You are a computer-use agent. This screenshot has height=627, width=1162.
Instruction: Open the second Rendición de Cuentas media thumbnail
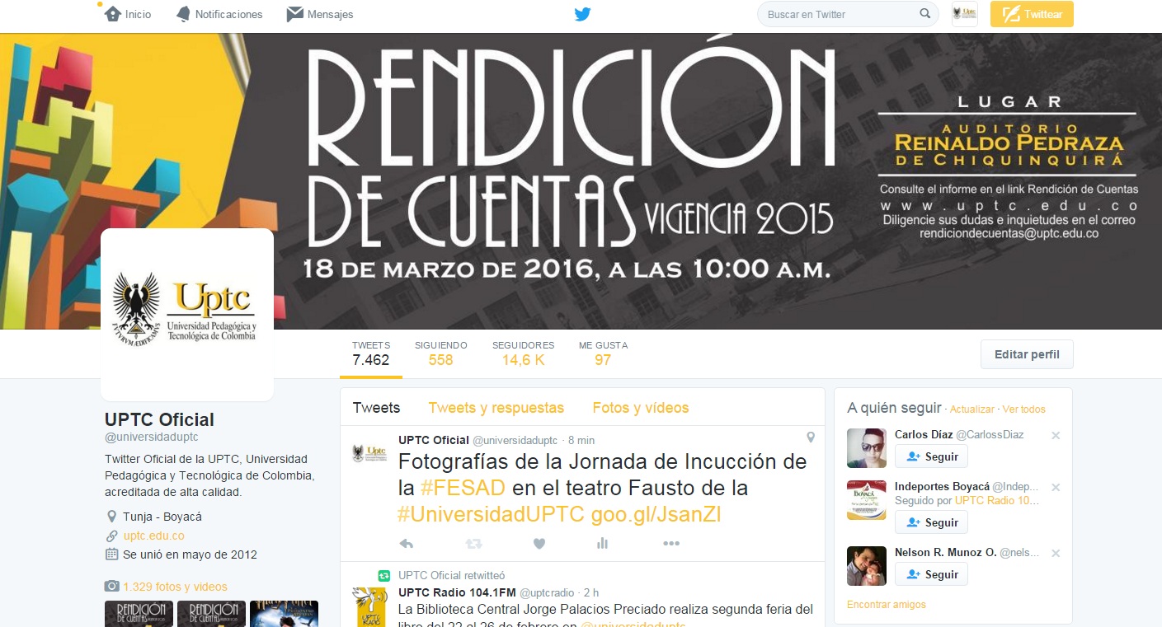[211, 614]
